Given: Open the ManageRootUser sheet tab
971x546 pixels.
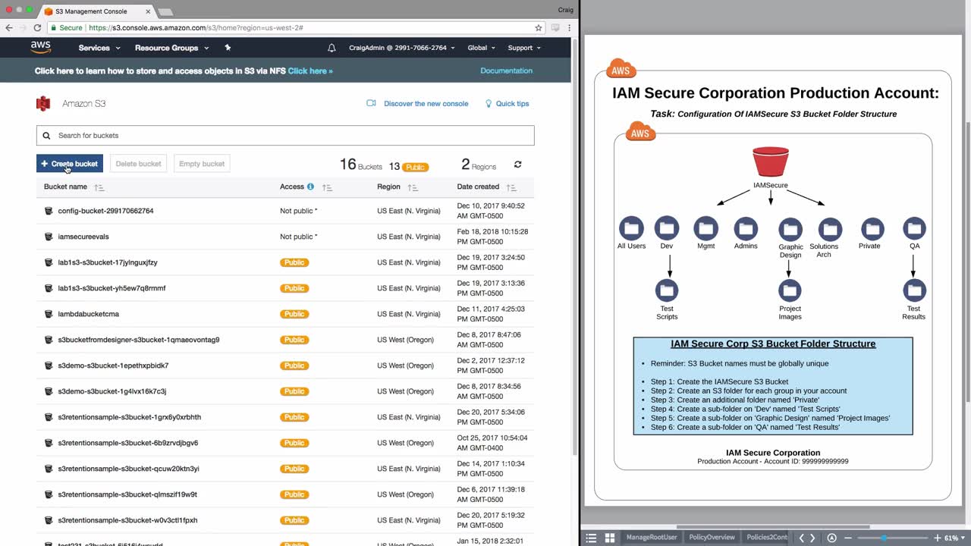Looking at the screenshot, I should tap(651, 538).
